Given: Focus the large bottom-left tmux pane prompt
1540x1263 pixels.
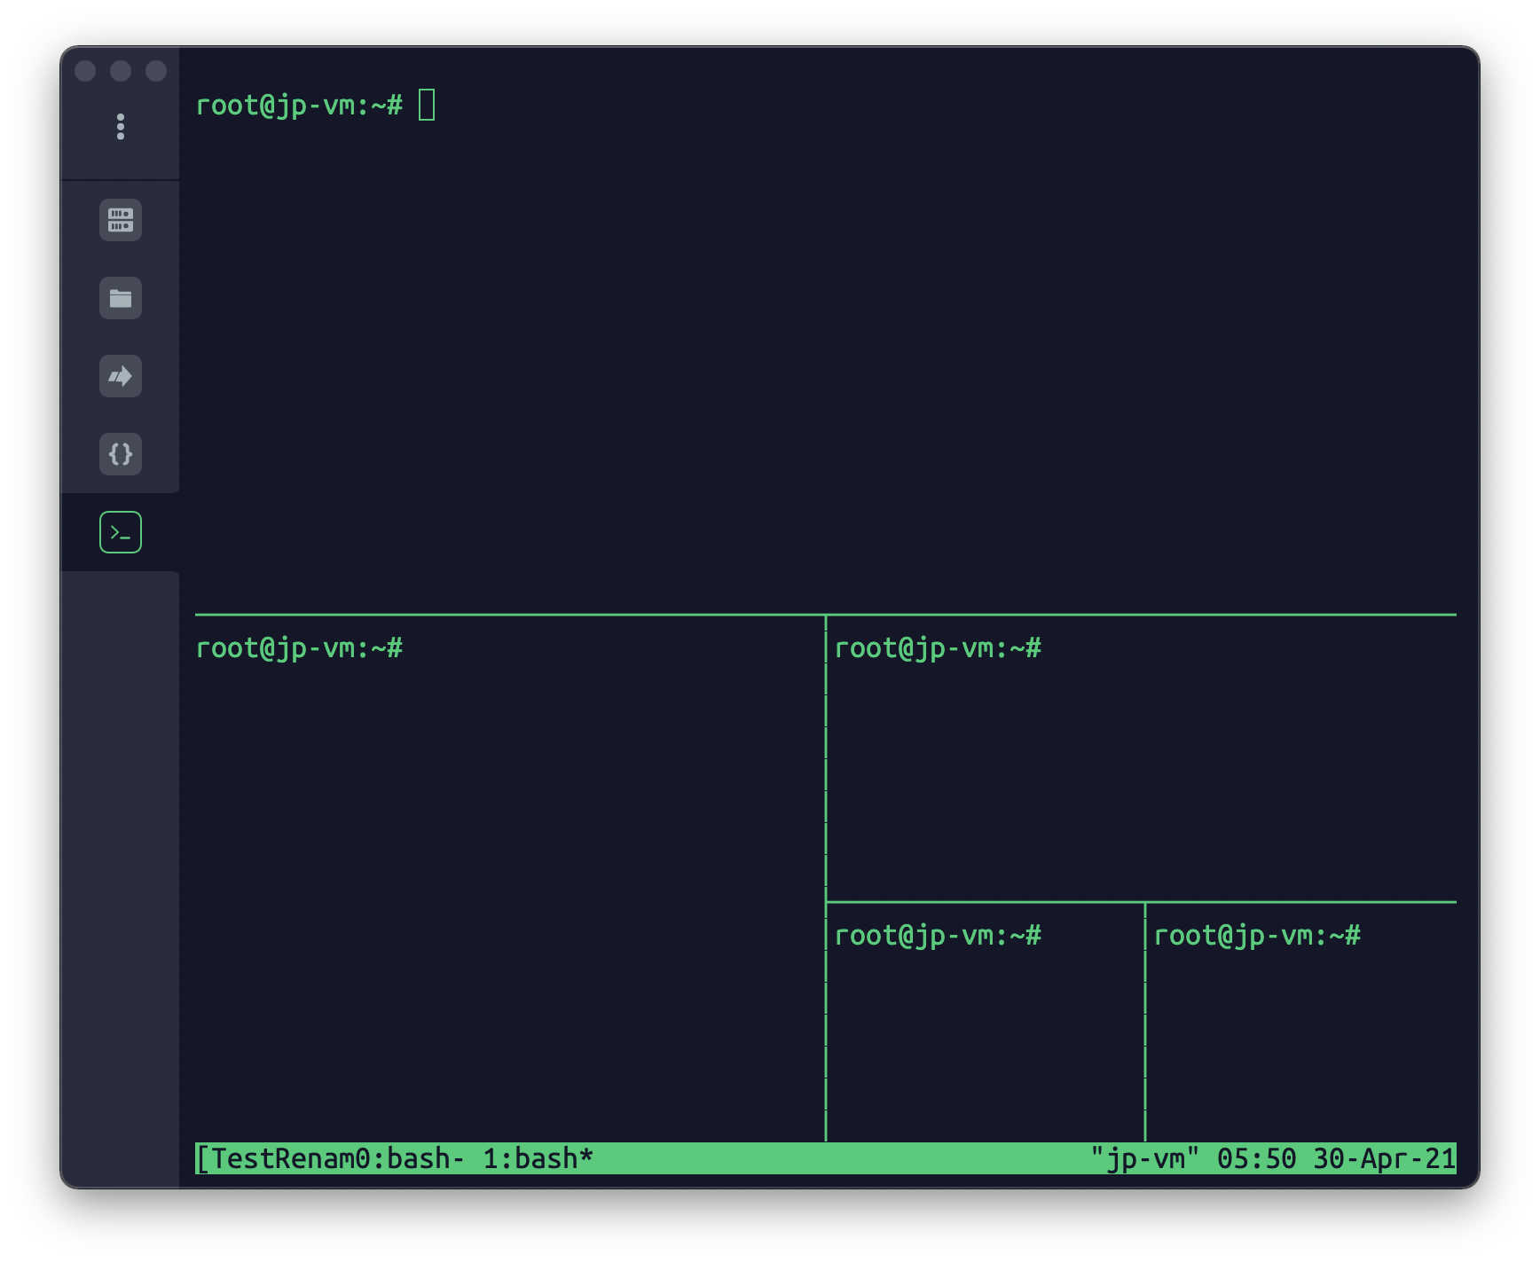Looking at the screenshot, I should (x=298, y=648).
